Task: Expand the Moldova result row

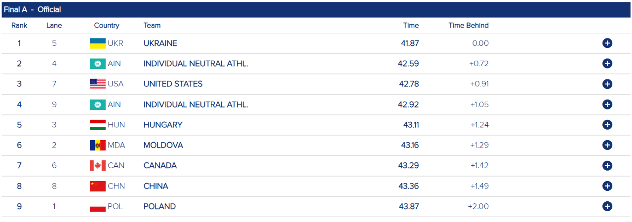Action: tap(607, 145)
